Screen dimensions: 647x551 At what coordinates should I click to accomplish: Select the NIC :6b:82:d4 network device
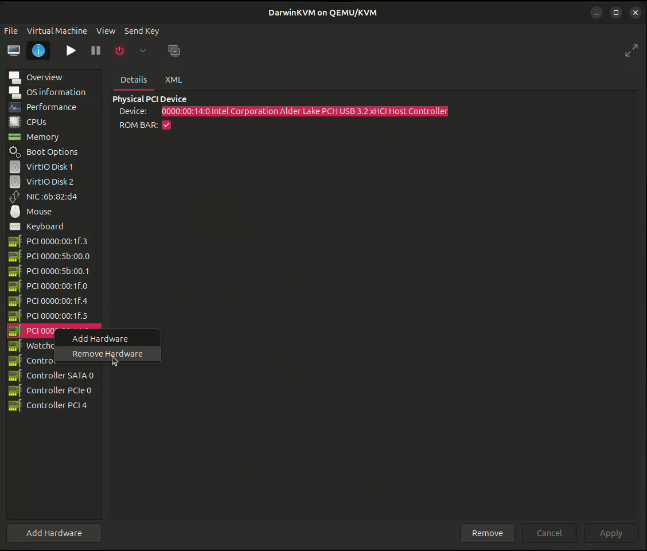(52, 197)
